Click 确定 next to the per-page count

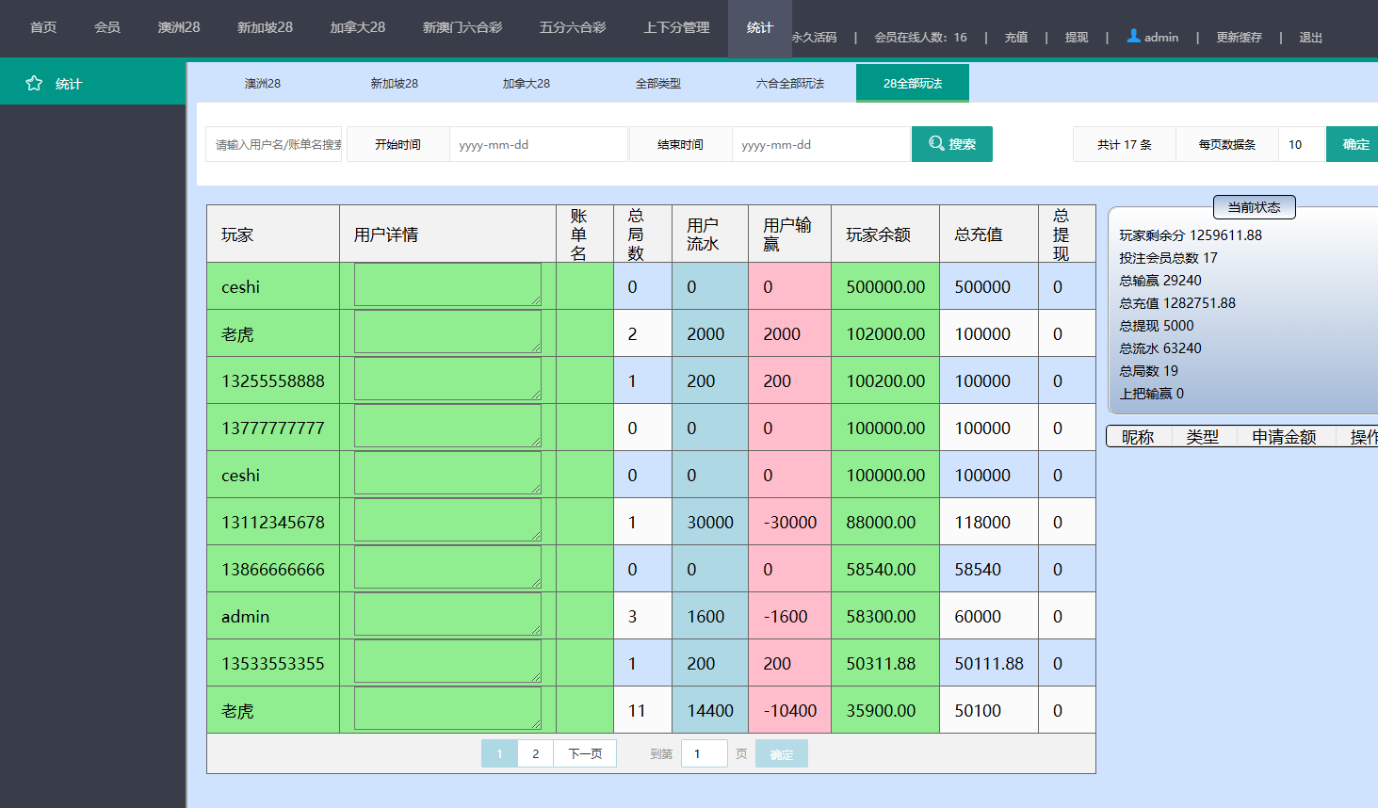1354,144
